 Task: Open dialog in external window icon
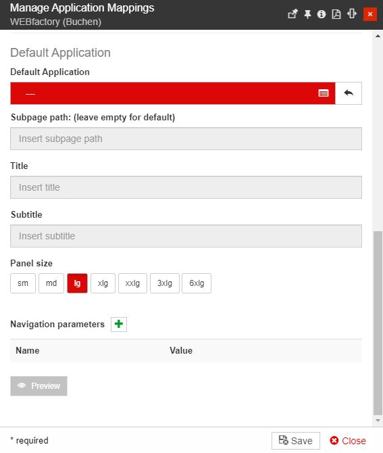[292, 14]
